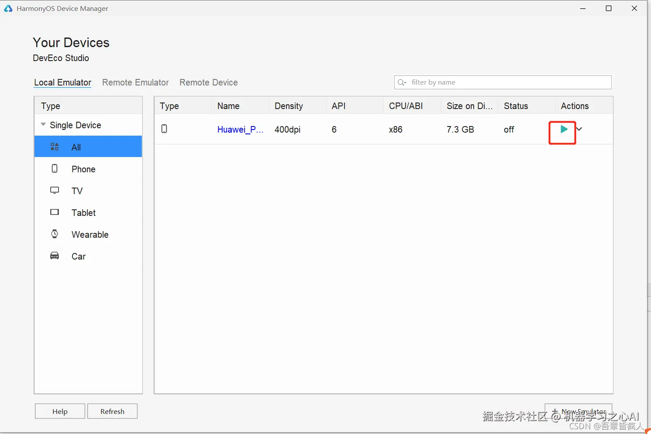Click the TV monitor icon
This screenshot has width=651, height=434.
55,190
